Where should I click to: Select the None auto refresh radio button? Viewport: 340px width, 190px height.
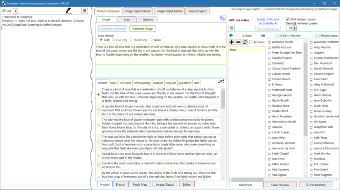click(151, 40)
